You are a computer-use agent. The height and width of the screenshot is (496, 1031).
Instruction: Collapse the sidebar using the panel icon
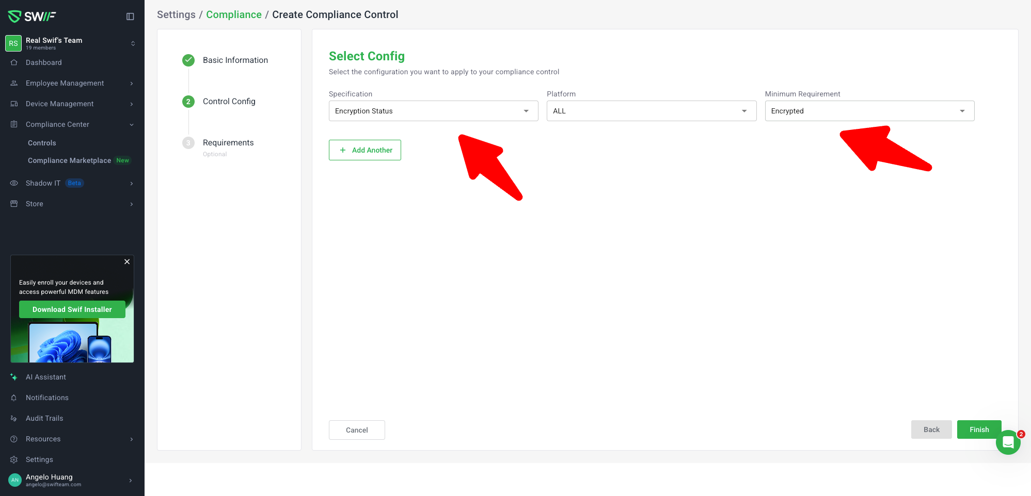pyautogui.click(x=130, y=16)
